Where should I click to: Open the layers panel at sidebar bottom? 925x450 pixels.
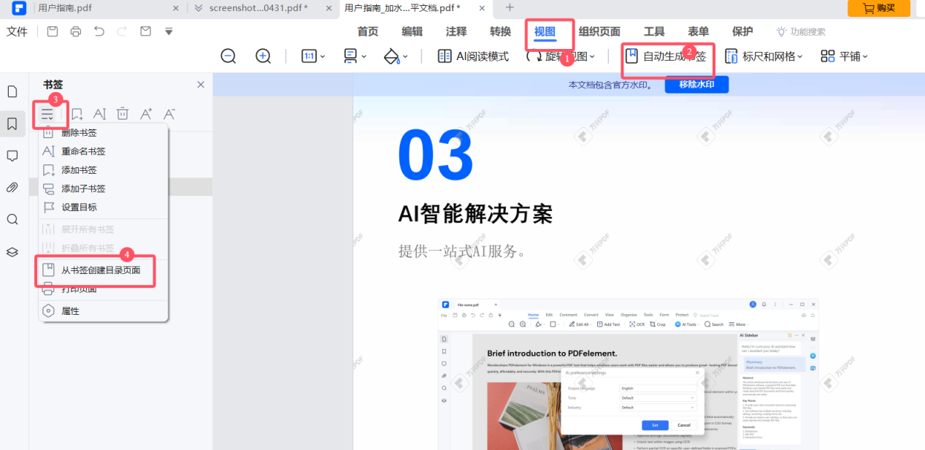click(12, 251)
